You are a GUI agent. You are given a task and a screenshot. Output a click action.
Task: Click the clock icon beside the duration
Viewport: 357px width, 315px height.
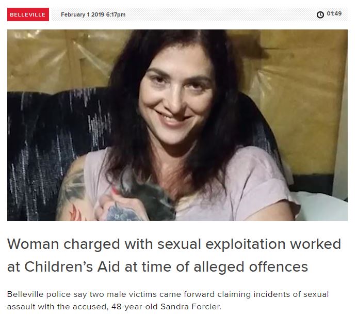320,14
